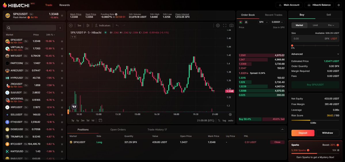Star the BTC/USDT market row
This screenshot has height=162, width=345.
point(62,144)
